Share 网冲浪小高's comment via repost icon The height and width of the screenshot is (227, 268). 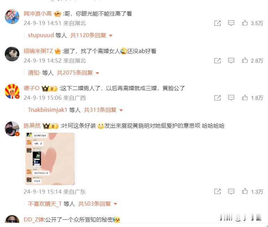coord(217,23)
